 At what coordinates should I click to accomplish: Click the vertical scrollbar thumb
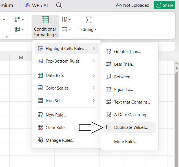pos(177,119)
